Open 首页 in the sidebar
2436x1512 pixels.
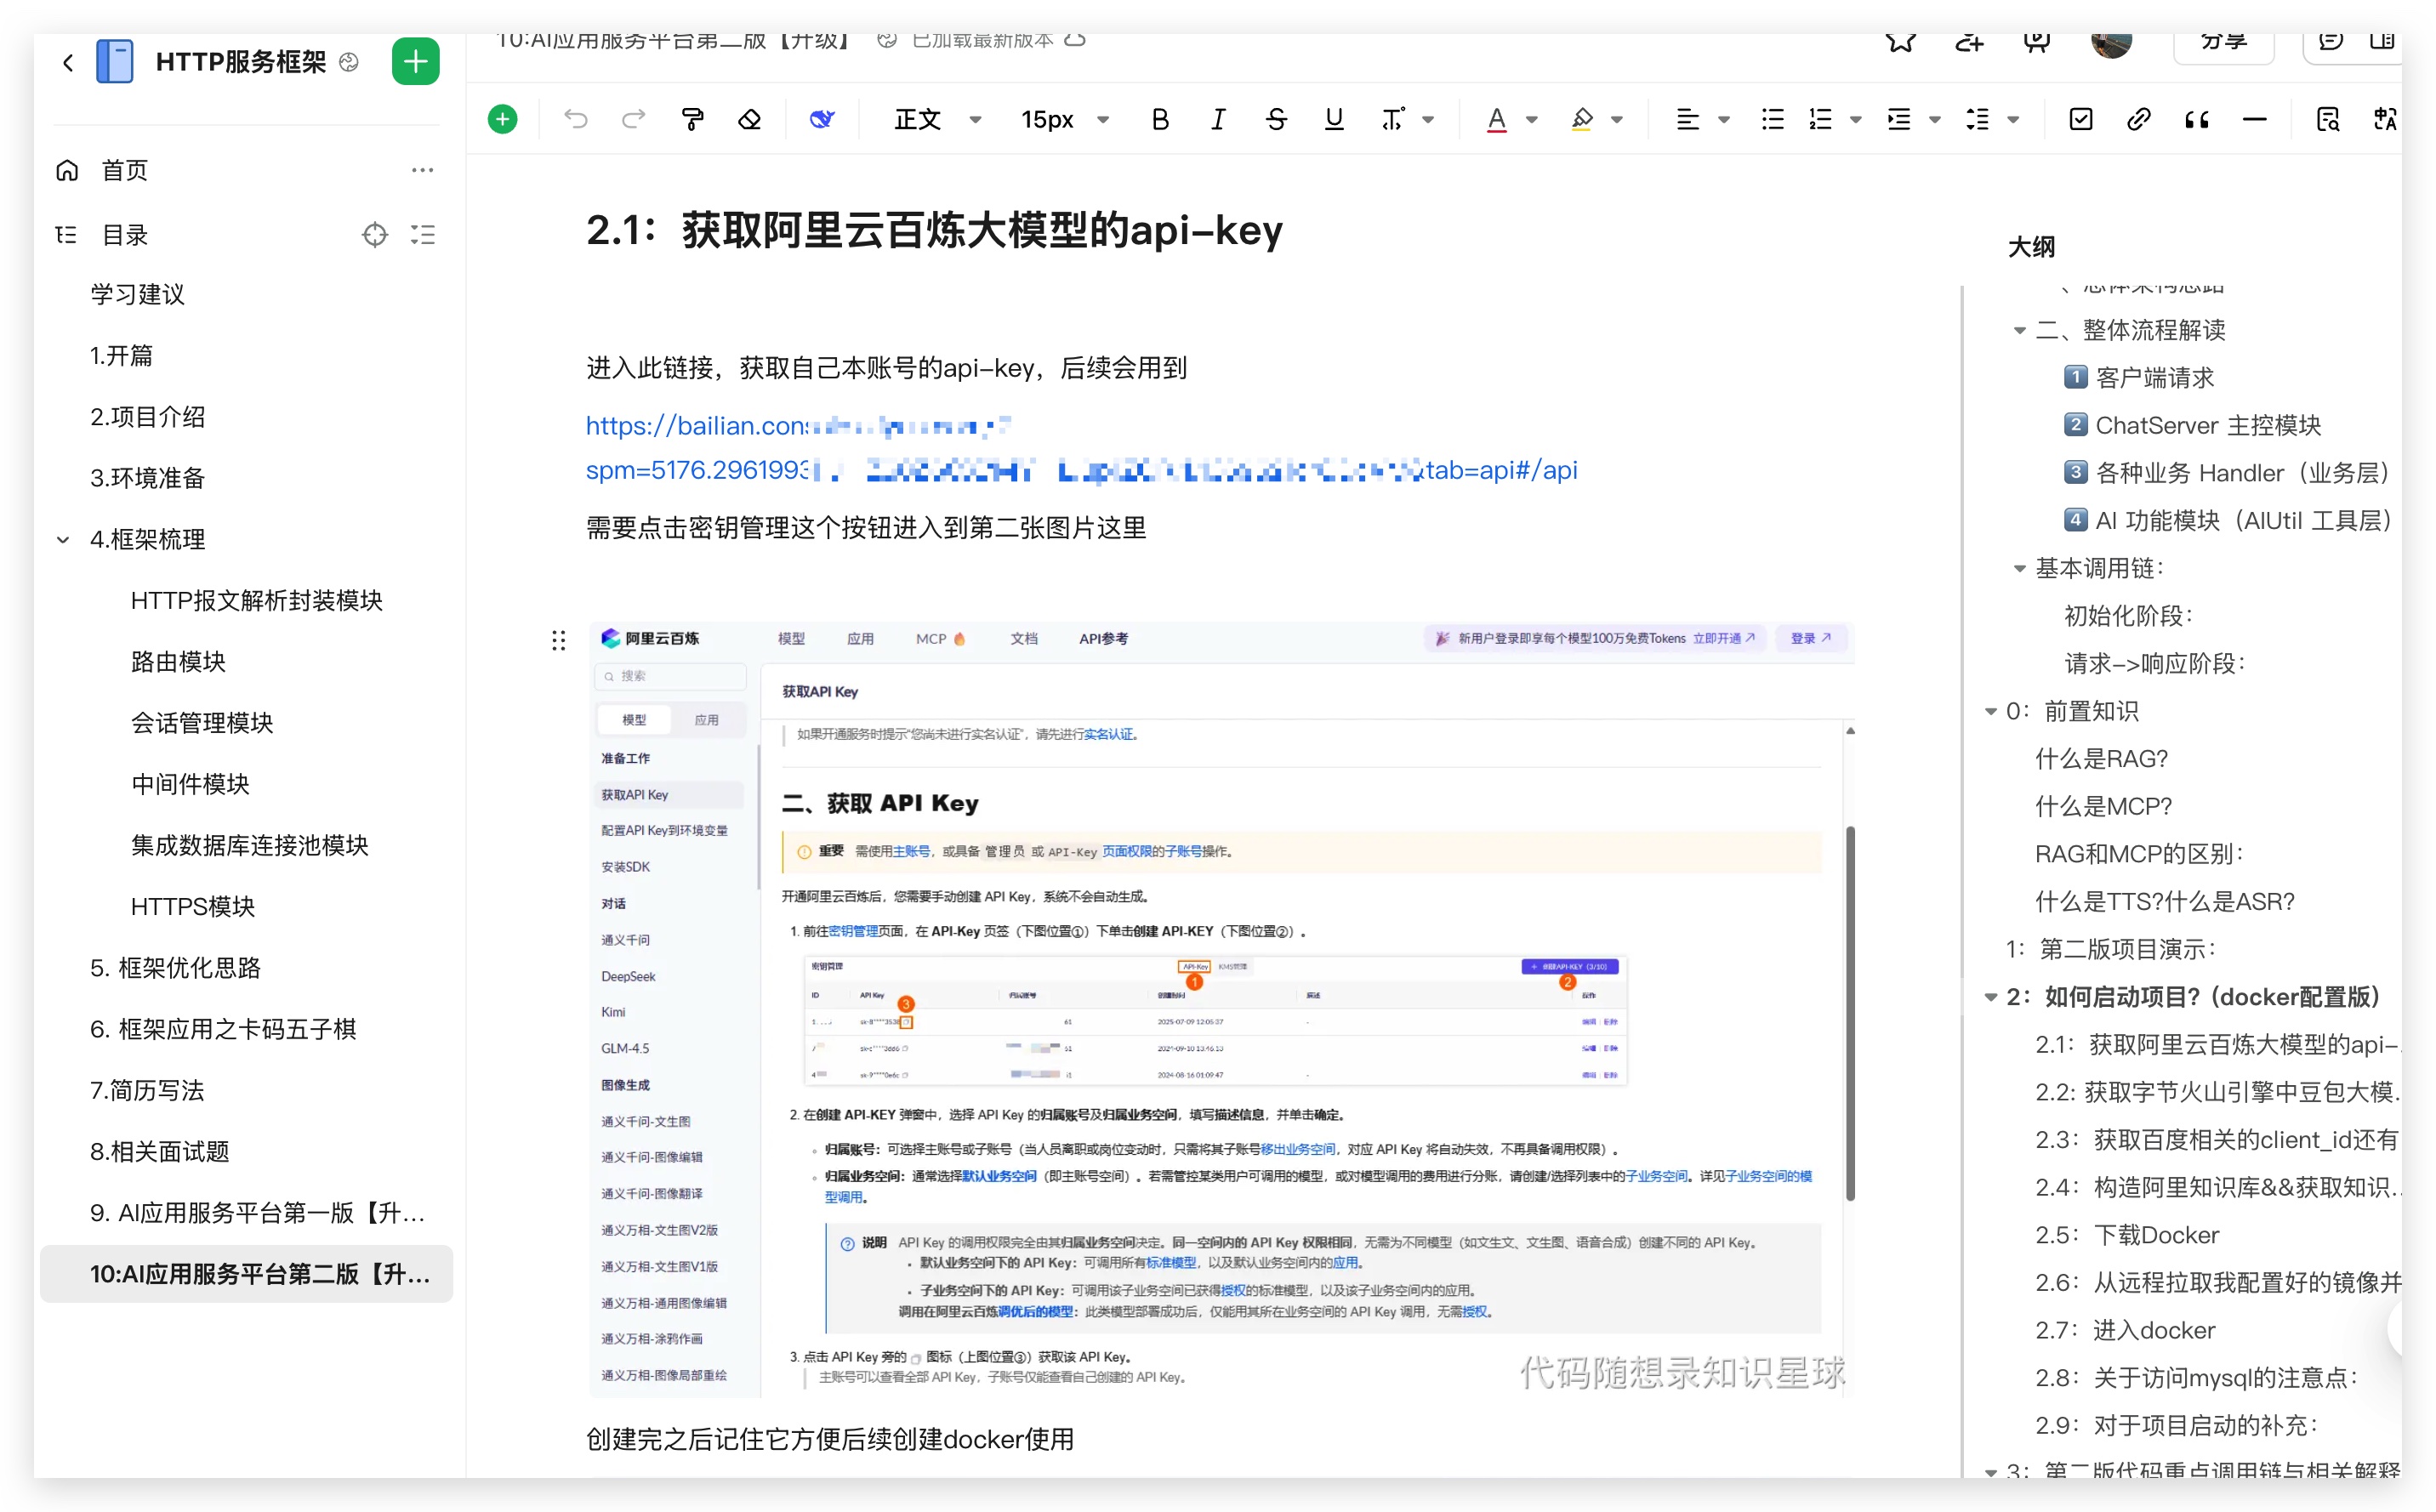[x=125, y=170]
